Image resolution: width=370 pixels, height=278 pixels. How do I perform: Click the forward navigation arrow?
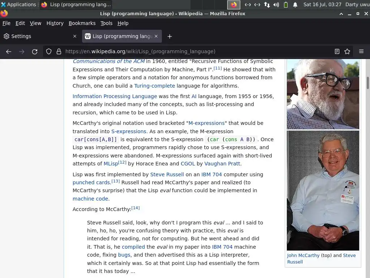click(22, 51)
